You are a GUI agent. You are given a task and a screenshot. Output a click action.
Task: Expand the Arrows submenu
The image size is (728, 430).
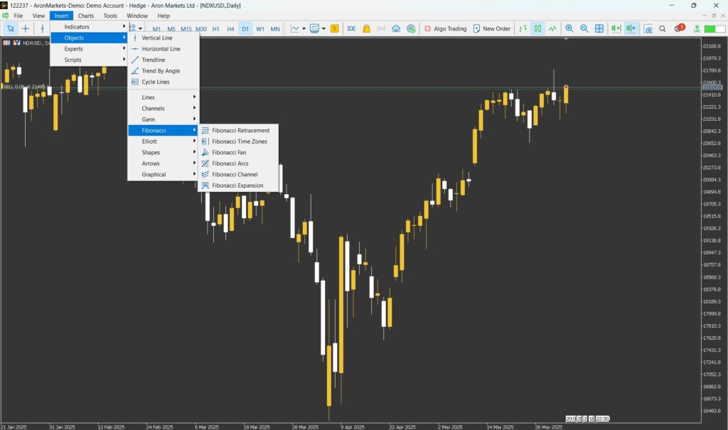click(x=163, y=163)
